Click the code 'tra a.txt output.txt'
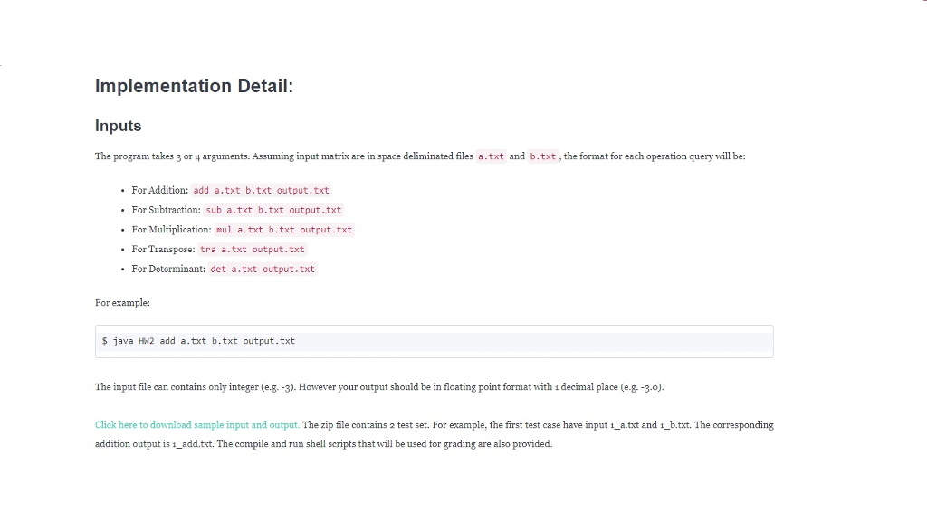927x521 pixels. (253, 250)
